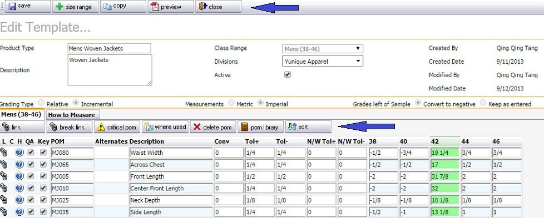Click the MJ080 POM code field
The width and height of the screenshot is (544, 218).
[x=72, y=153]
